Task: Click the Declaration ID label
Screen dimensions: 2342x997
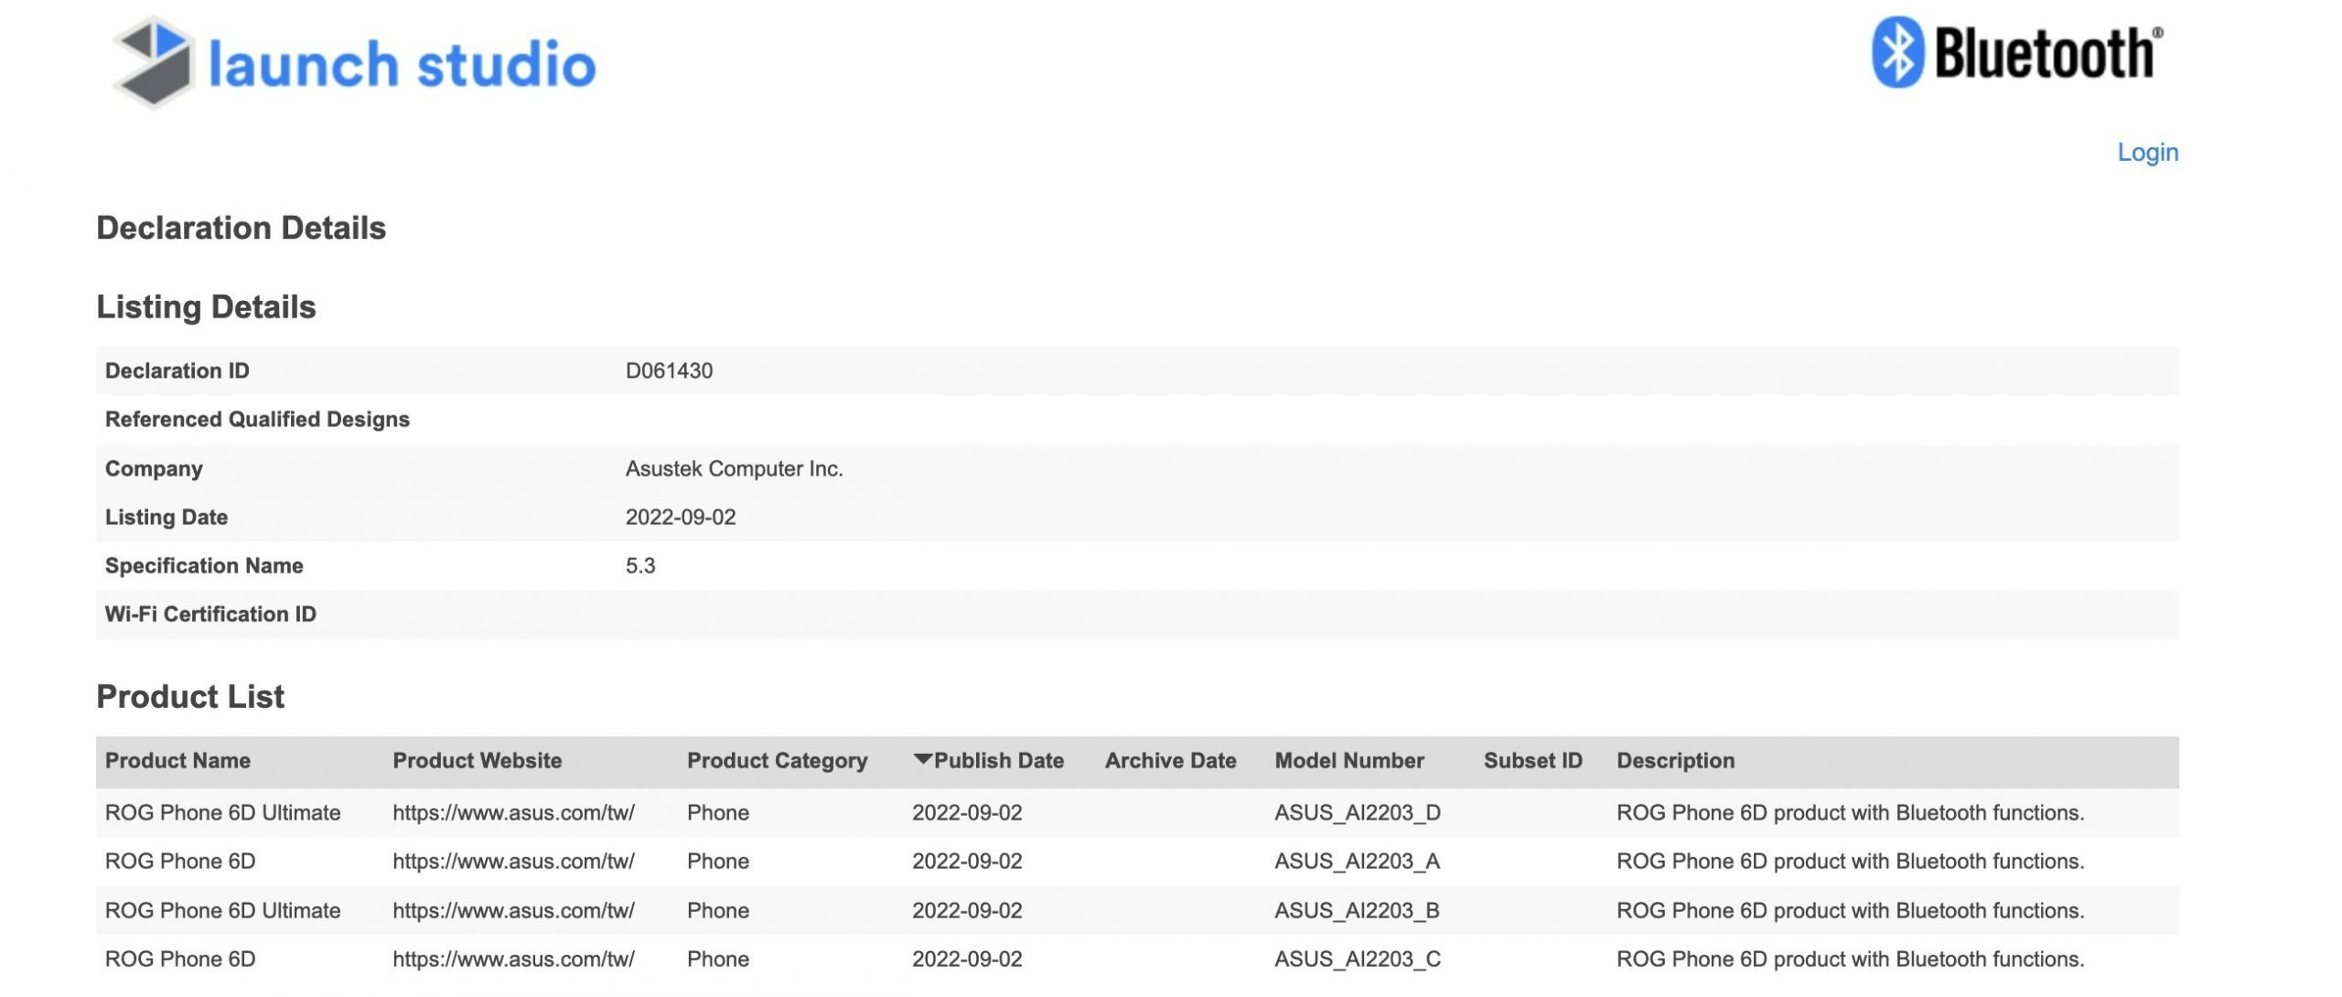Action: [177, 370]
